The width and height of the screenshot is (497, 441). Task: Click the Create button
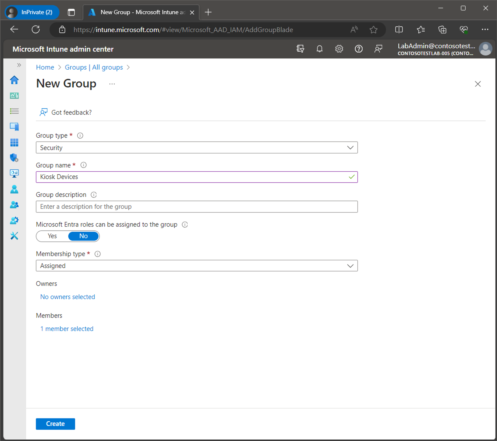(x=55, y=424)
